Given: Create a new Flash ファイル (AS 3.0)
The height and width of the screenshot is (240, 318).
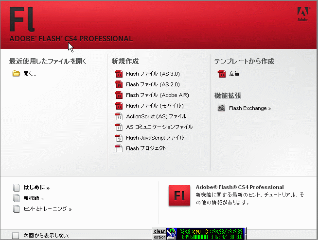Looking at the screenshot, I should click(153, 74).
